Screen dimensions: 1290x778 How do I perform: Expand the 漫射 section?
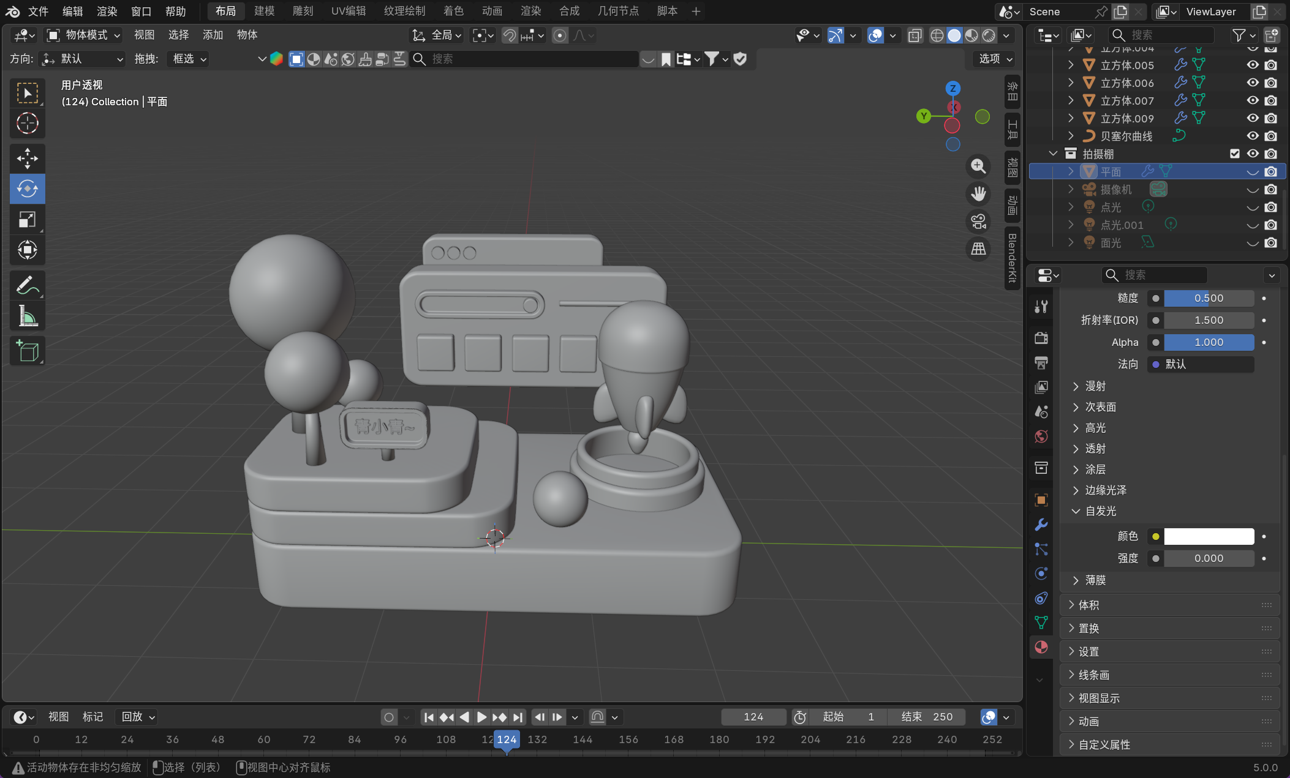coord(1095,386)
